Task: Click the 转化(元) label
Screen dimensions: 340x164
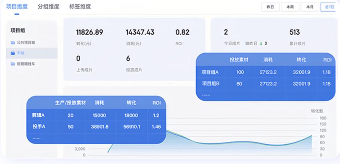Action: [x=84, y=44]
